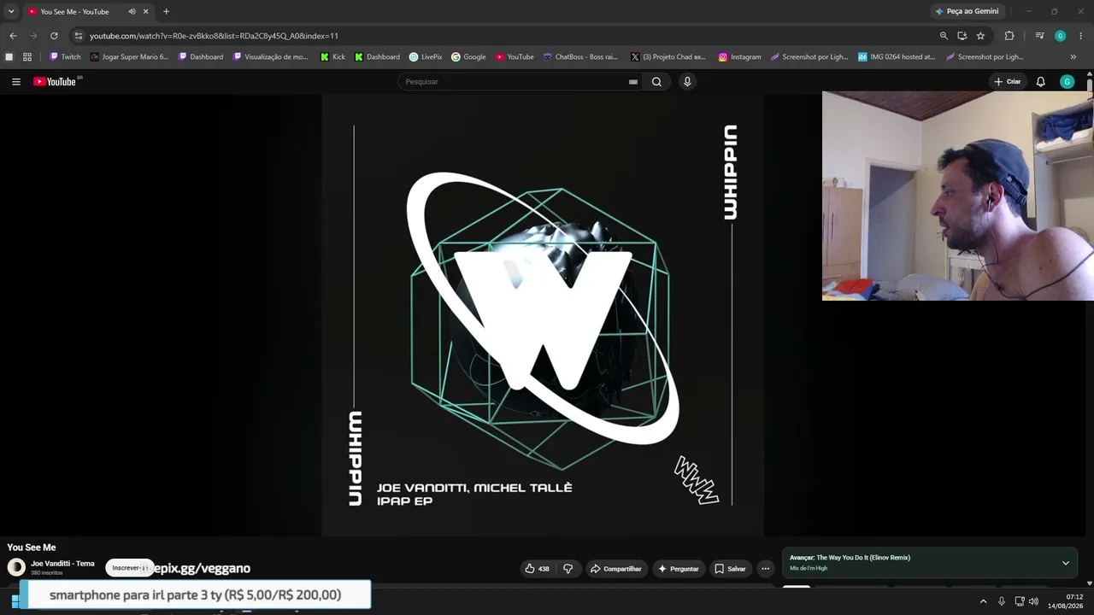Open the YouTube account avatar menu
Image resolution: width=1094 pixels, height=615 pixels.
pyautogui.click(x=1067, y=82)
